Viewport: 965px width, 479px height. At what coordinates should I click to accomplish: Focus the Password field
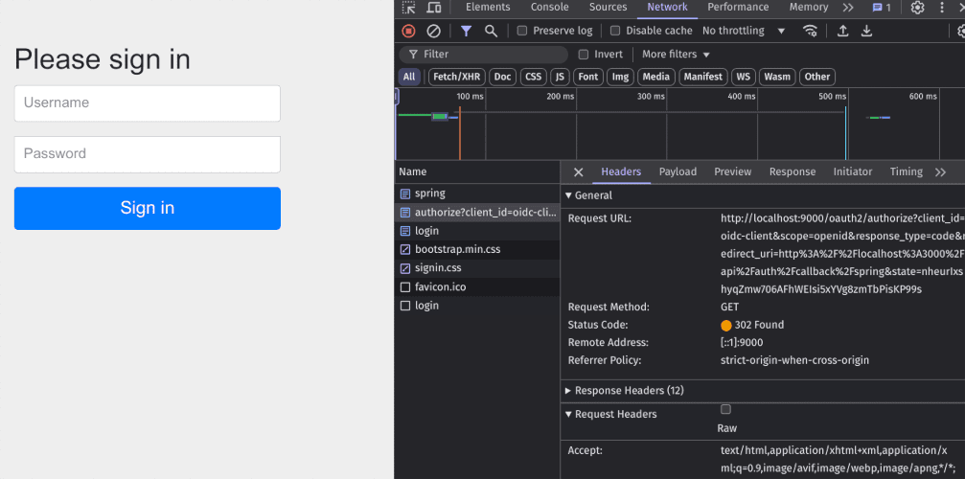147,154
